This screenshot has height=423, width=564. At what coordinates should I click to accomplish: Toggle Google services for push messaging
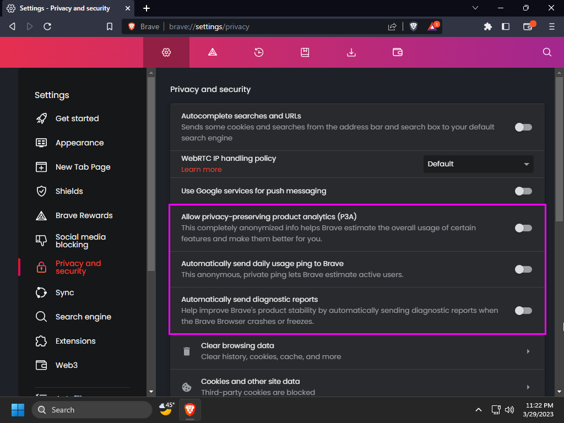[523, 191]
